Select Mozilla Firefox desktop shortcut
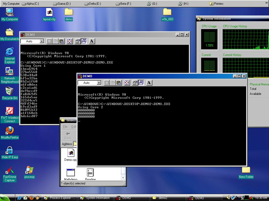The height and width of the screenshot is (201, 269). tap(10, 133)
